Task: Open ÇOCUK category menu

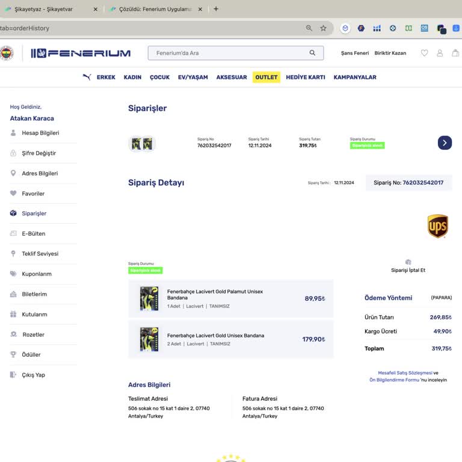Action: click(159, 77)
